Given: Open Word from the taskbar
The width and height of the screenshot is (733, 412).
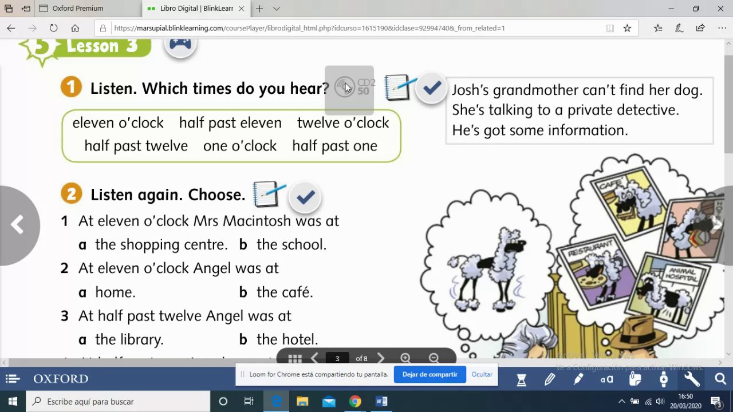Looking at the screenshot, I should point(381,402).
